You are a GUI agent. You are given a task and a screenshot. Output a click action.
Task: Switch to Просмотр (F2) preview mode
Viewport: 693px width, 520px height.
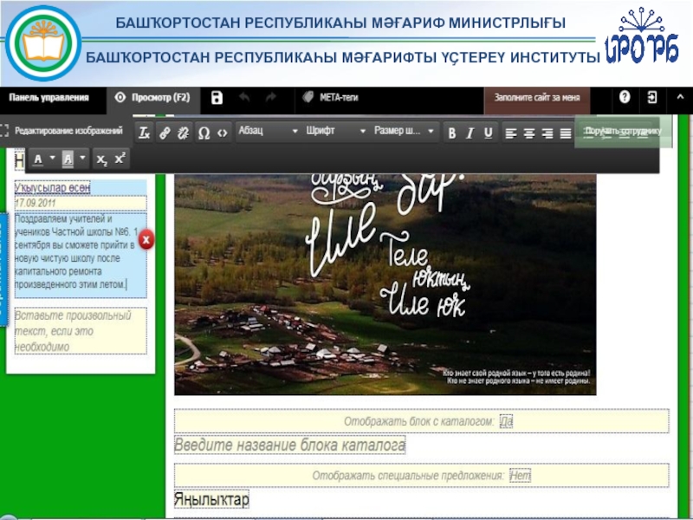153,98
